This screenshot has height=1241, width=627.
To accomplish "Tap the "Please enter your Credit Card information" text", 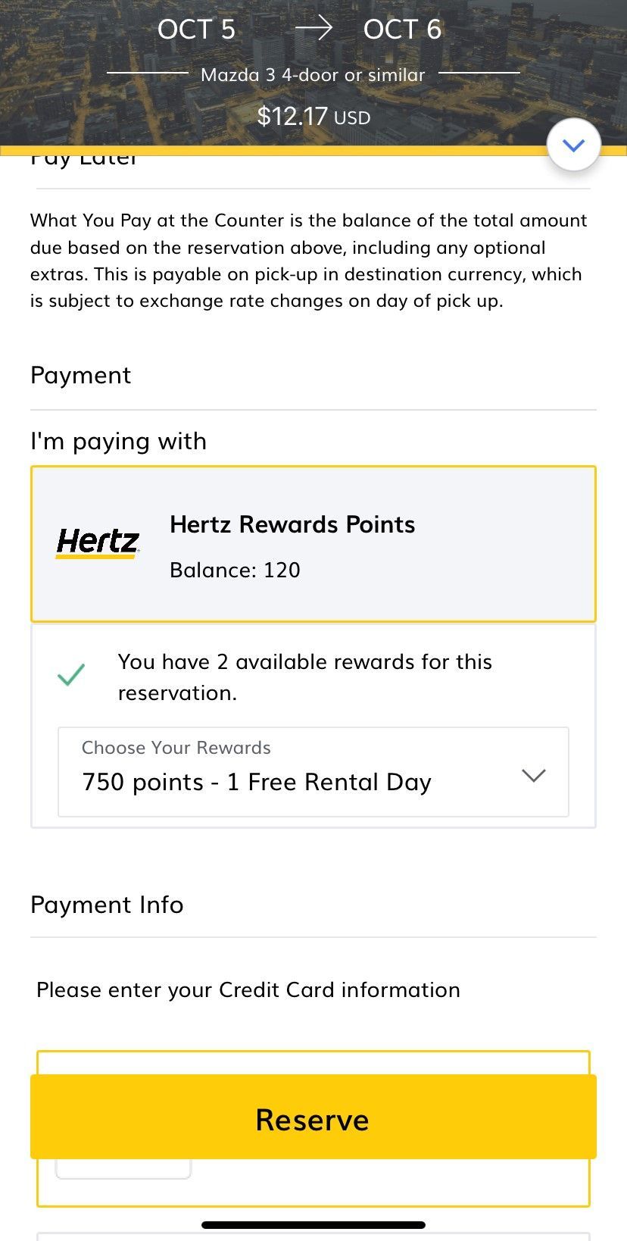I will pyautogui.click(x=248, y=989).
